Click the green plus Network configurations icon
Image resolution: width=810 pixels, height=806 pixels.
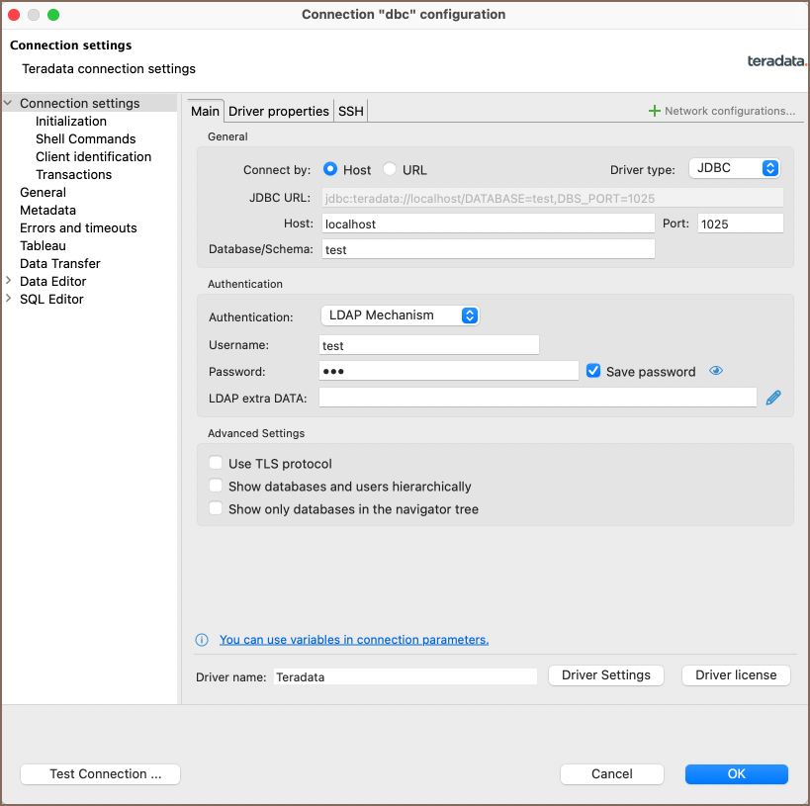(654, 111)
